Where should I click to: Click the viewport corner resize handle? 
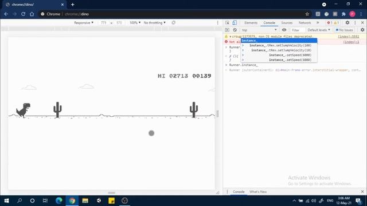click(218, 192)
